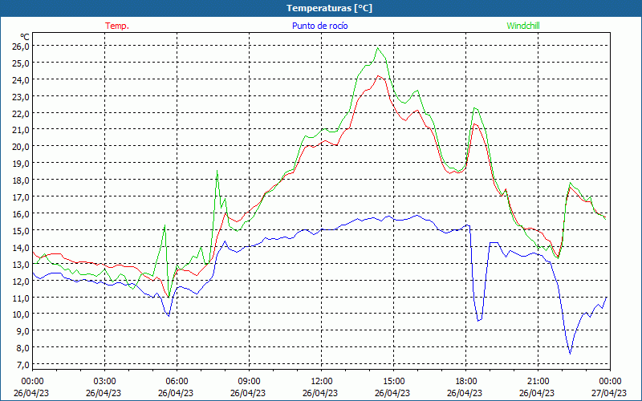
Task: Click the 'Temperaturas [°C]' chart title
Action: click(329, 8)
